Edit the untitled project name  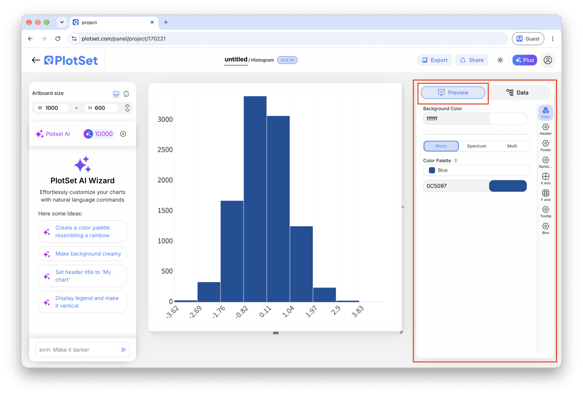[x=236, y=59]
